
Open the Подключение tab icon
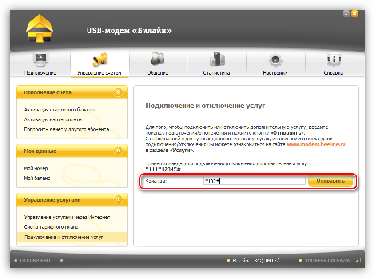[x=40, y=60]
